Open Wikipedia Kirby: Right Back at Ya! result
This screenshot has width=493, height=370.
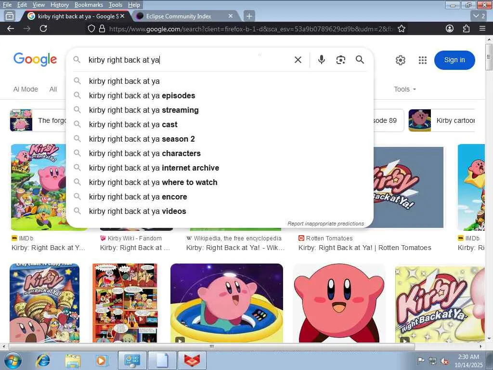(235, 248)
